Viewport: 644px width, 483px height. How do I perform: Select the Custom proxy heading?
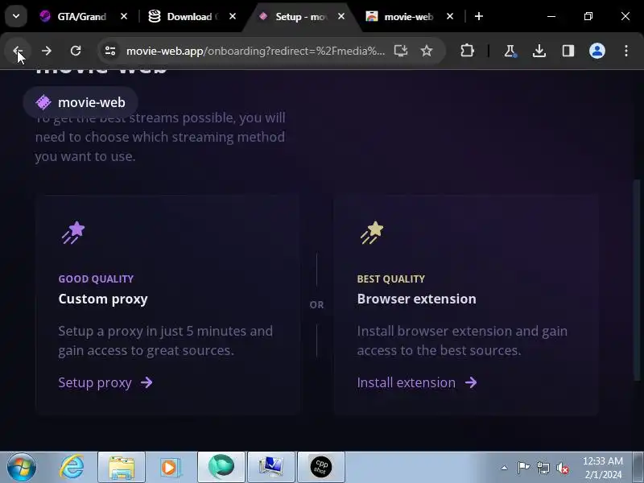tap(103, 299)
